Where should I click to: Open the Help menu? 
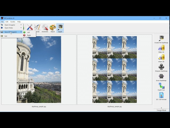(19, 22)
